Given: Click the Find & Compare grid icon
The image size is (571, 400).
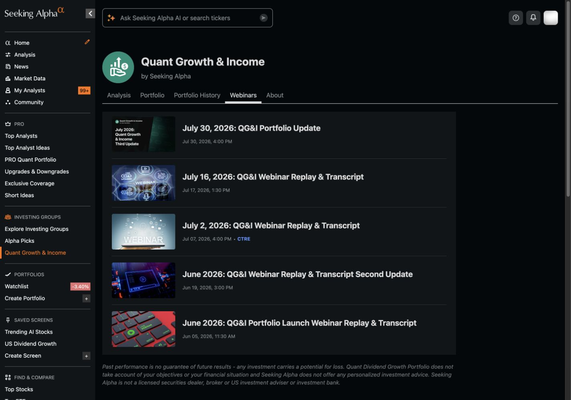Looking at the screenshot, I should tap(8, 378).
